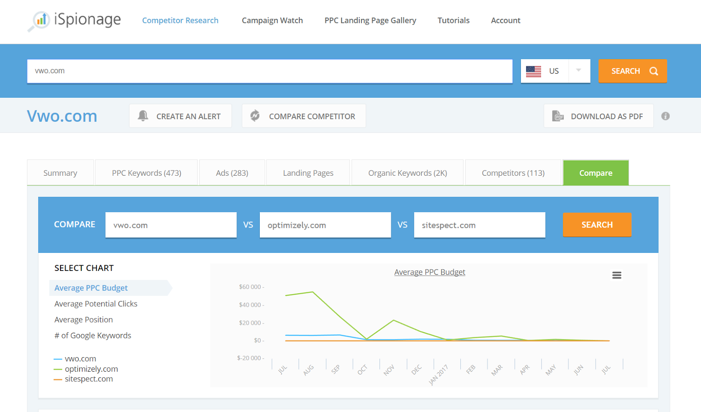Viewport: 701px width, 412px height.
Task: Expand the country dropdown arrow
Action: (579, 71)
